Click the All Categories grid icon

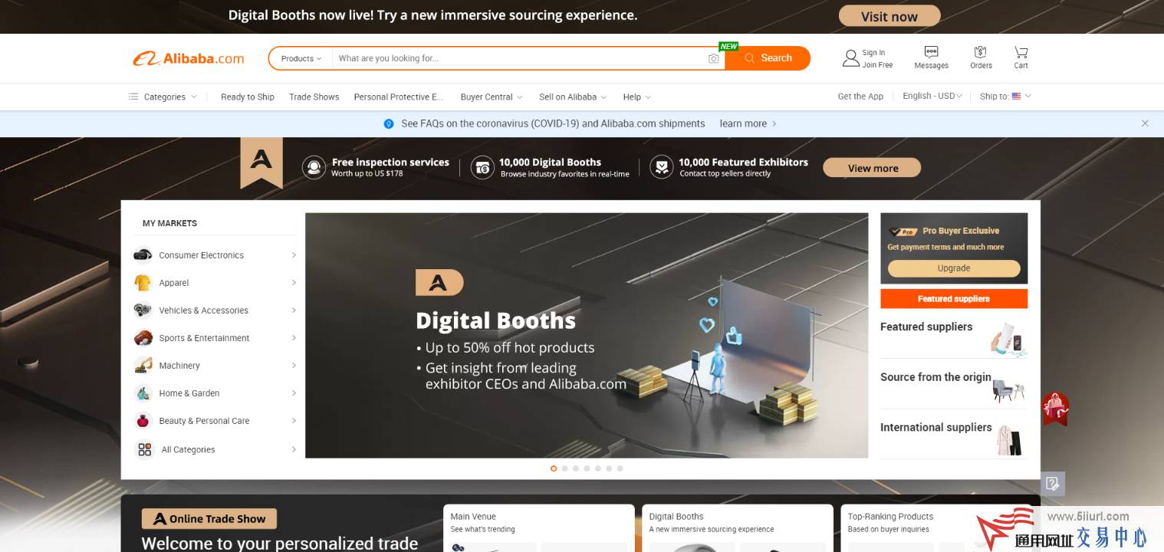(145, 449)
